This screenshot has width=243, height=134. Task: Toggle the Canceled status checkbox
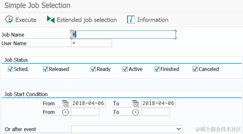[x=195, y=69]
